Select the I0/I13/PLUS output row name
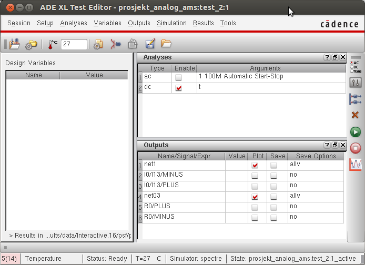This screenshot has width=365, height=265. pos(184,186)
